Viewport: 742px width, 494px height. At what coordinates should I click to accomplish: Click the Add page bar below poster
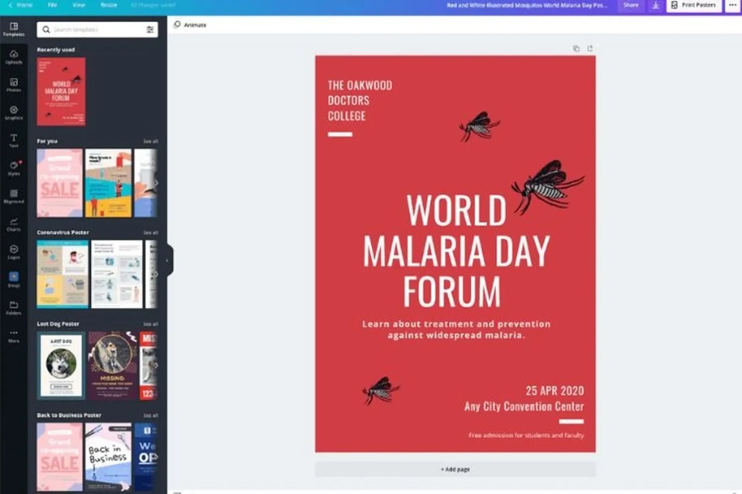click(455, 469)
